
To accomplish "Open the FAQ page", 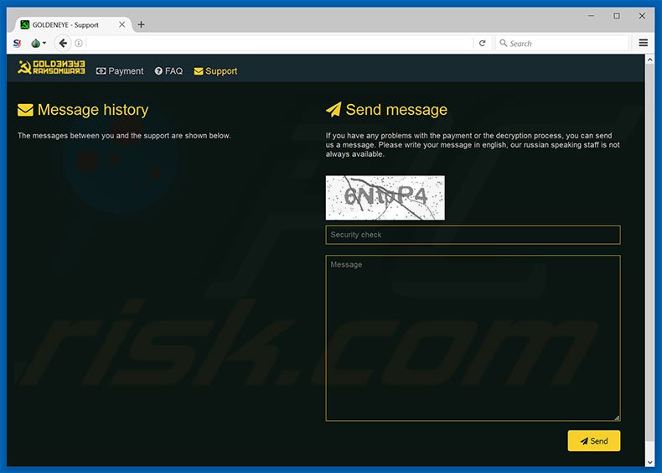I will pos(168,71).
